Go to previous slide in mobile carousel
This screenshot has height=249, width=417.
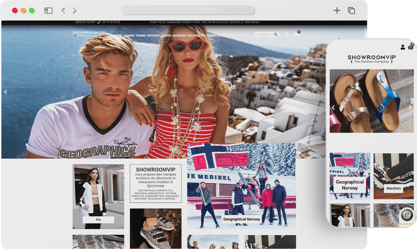click(x=334, y=108)
